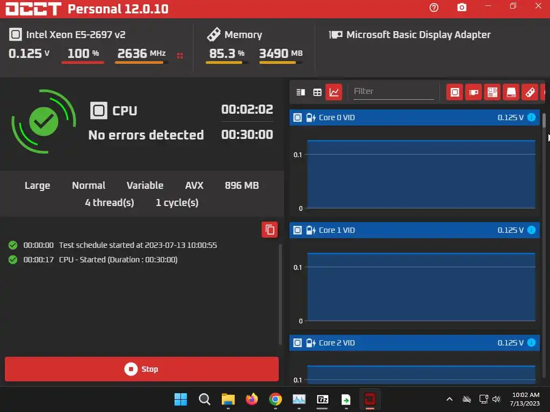This screenshot has width=550, height=412.
Task: Click the total duration 00:30:00
Action: [x=247, y=135]
